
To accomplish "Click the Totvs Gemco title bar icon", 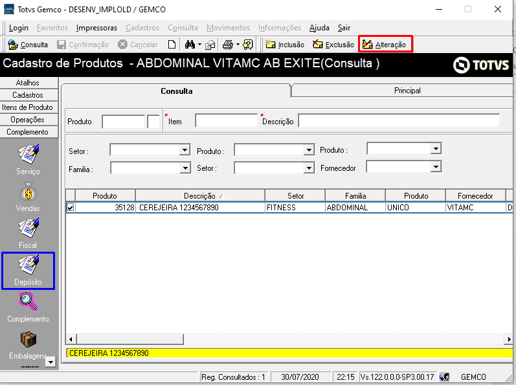I will [x=9, y=9].
